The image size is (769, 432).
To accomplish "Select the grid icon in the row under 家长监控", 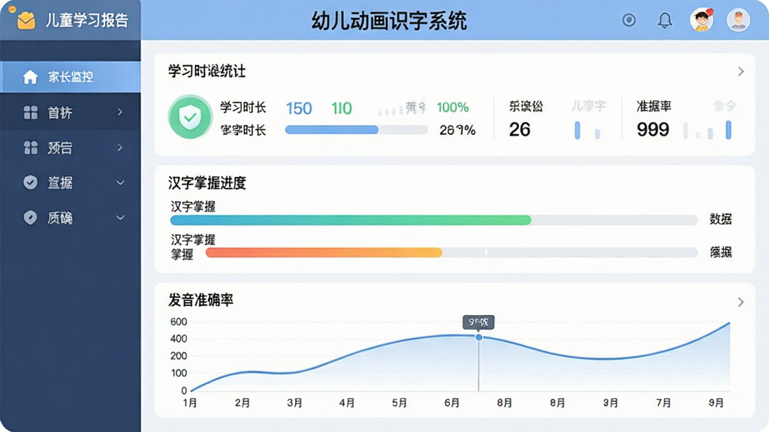I will (x=30, y=112).
